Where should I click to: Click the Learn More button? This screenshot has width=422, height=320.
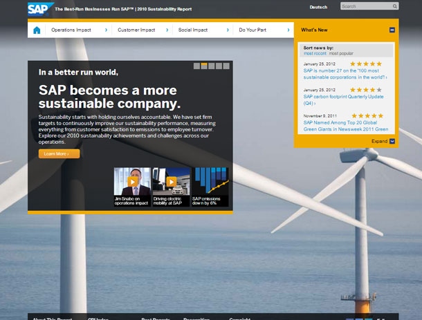59,154
